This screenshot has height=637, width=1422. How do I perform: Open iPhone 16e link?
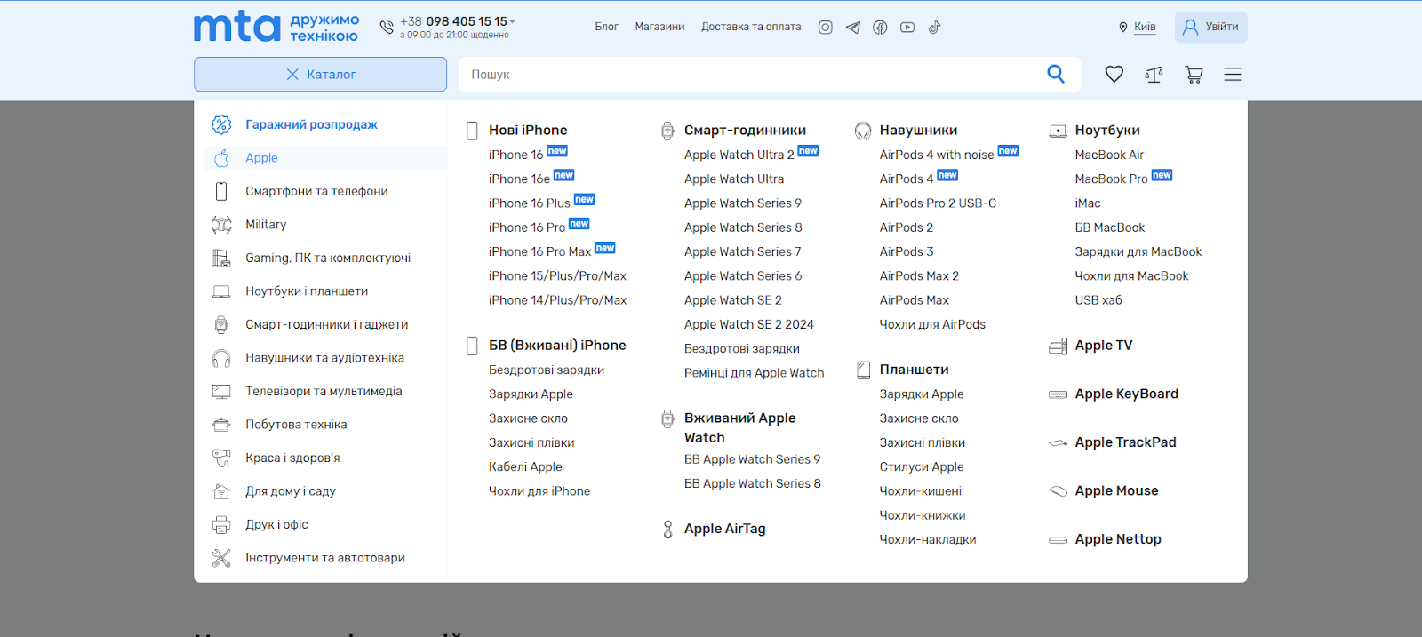click(519, 179)
